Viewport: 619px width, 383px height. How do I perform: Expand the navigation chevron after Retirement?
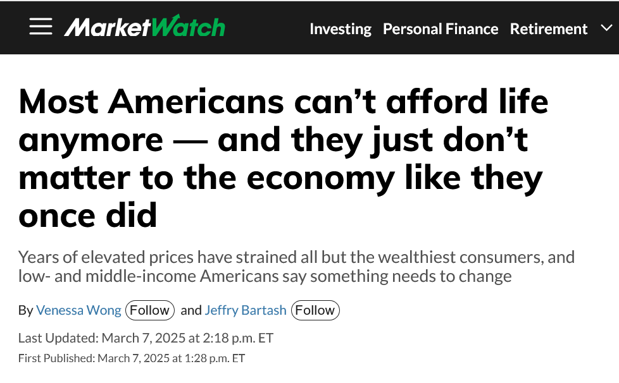coord(606,29)
